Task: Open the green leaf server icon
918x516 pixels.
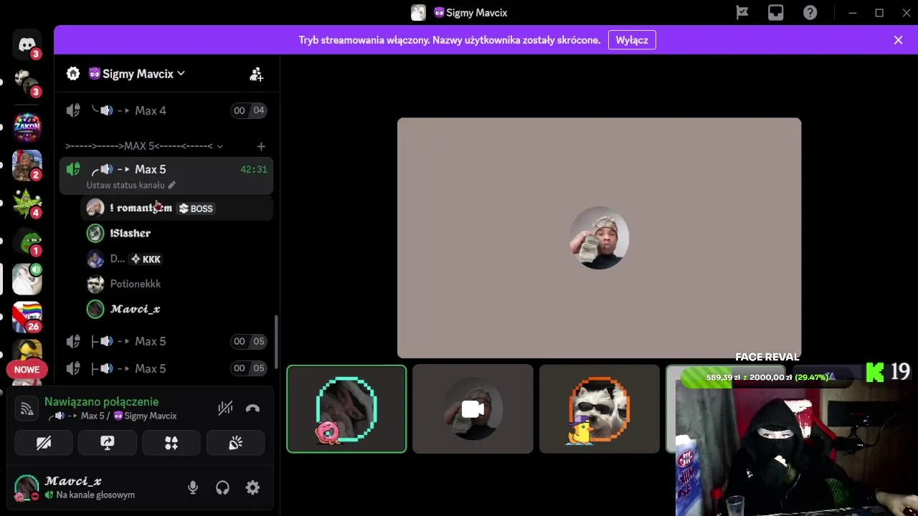Action: [x=27, y=204]
